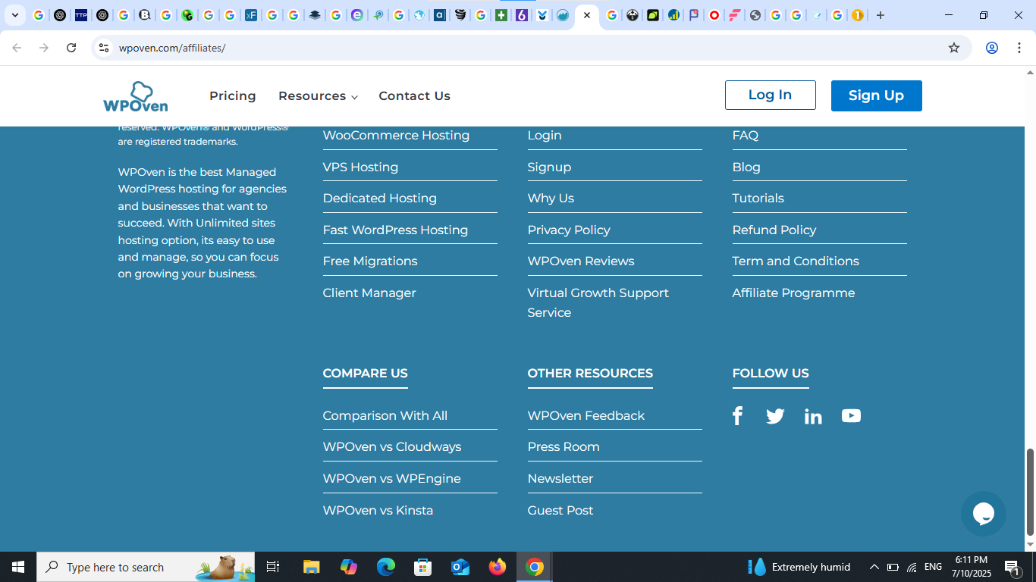The height and width of the screenshot is (582, 1036).
Task: Open footer Signup link
Action: coord(549,167)
